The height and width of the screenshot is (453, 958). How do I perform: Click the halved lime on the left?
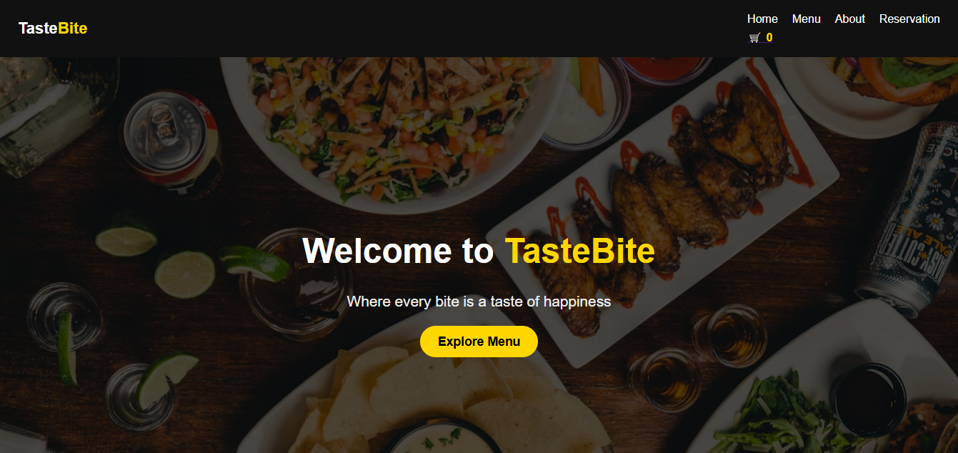[x=184, y=274]
